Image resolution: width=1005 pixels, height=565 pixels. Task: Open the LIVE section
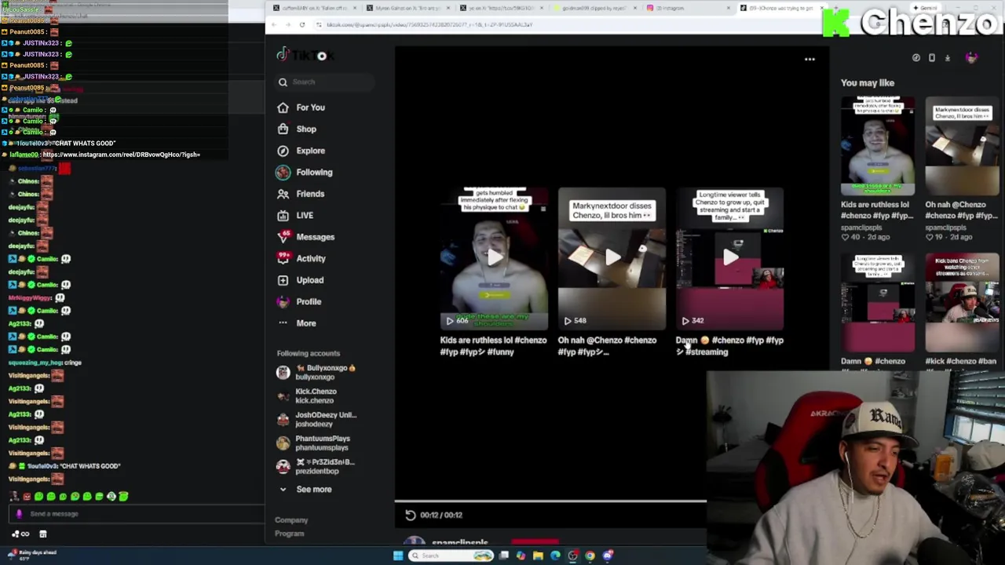point(296,215)
